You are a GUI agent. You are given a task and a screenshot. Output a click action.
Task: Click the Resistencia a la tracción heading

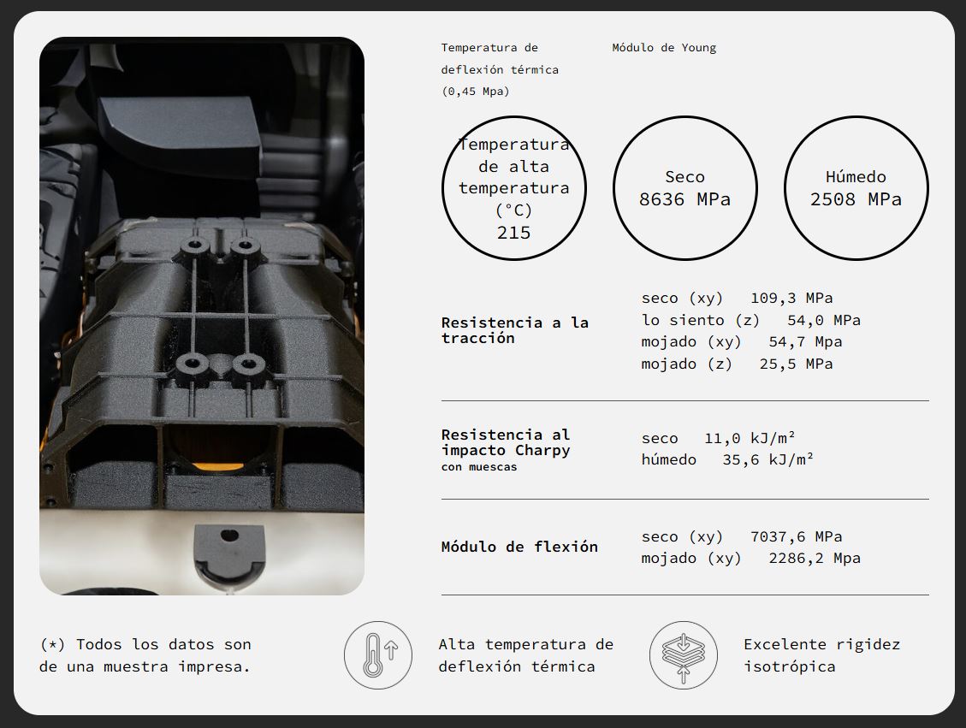514,330
